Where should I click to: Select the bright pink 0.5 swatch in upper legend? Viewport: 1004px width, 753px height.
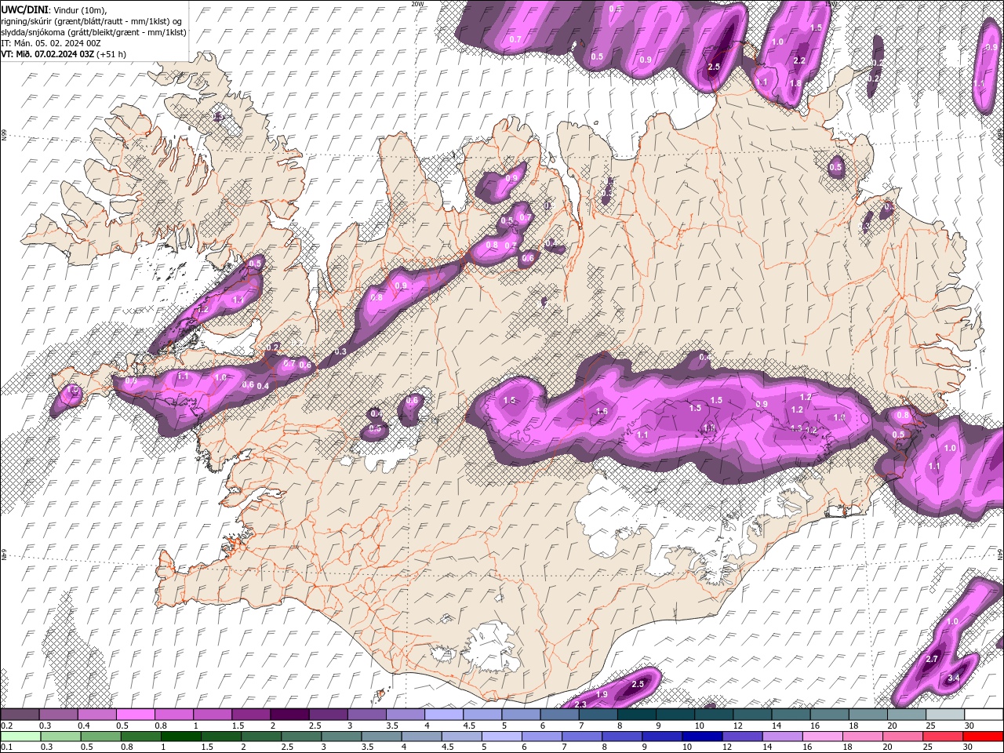[136, 714]
